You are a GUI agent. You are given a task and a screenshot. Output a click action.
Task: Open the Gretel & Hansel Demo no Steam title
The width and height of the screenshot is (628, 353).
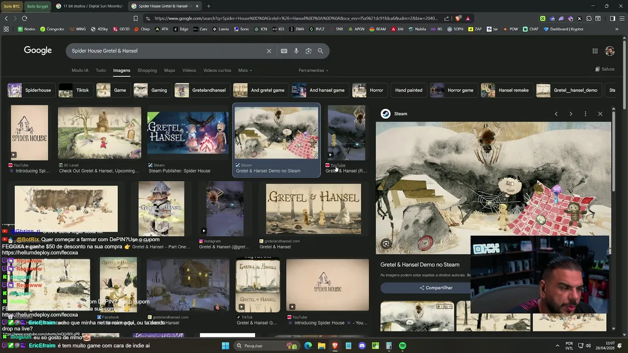(420, 264)
